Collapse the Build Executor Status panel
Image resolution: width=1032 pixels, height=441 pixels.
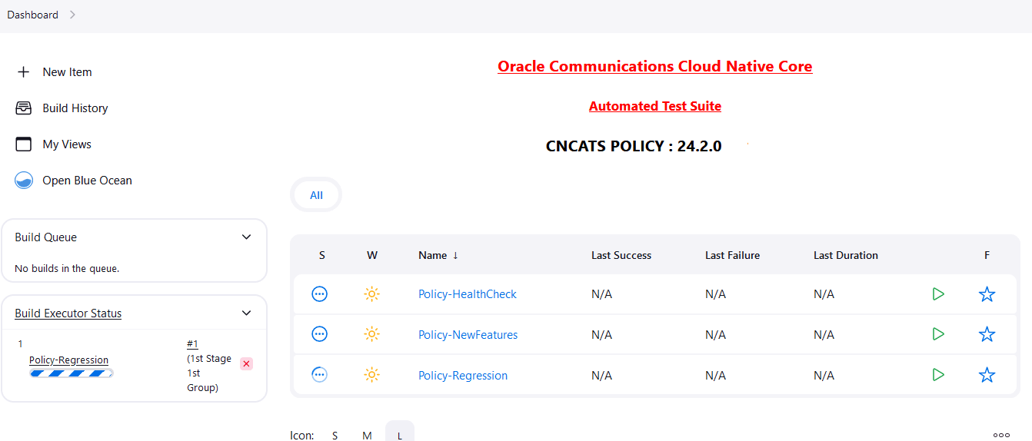point(246,313)
